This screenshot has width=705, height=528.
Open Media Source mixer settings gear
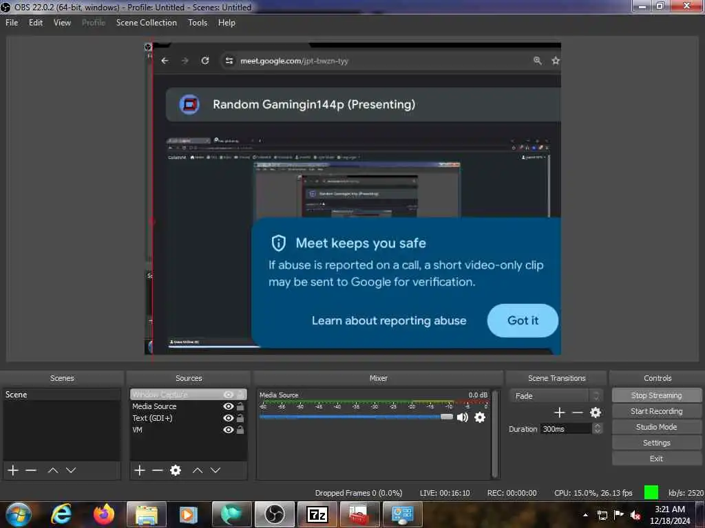point(480,417)
